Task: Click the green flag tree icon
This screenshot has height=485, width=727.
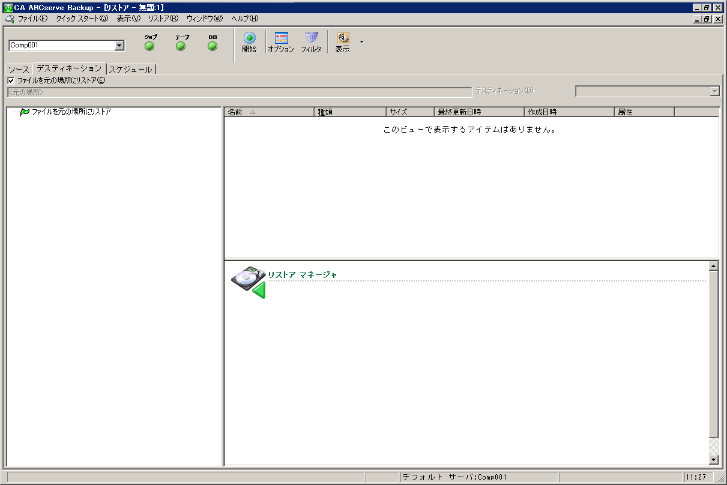Action: coord(25,112)
